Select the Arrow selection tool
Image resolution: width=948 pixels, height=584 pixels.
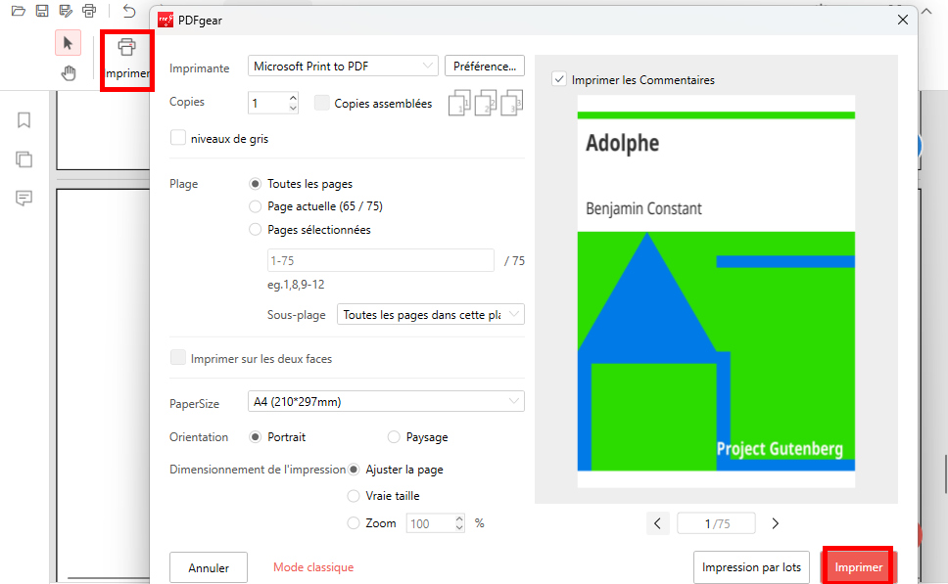tap(68, 43)
